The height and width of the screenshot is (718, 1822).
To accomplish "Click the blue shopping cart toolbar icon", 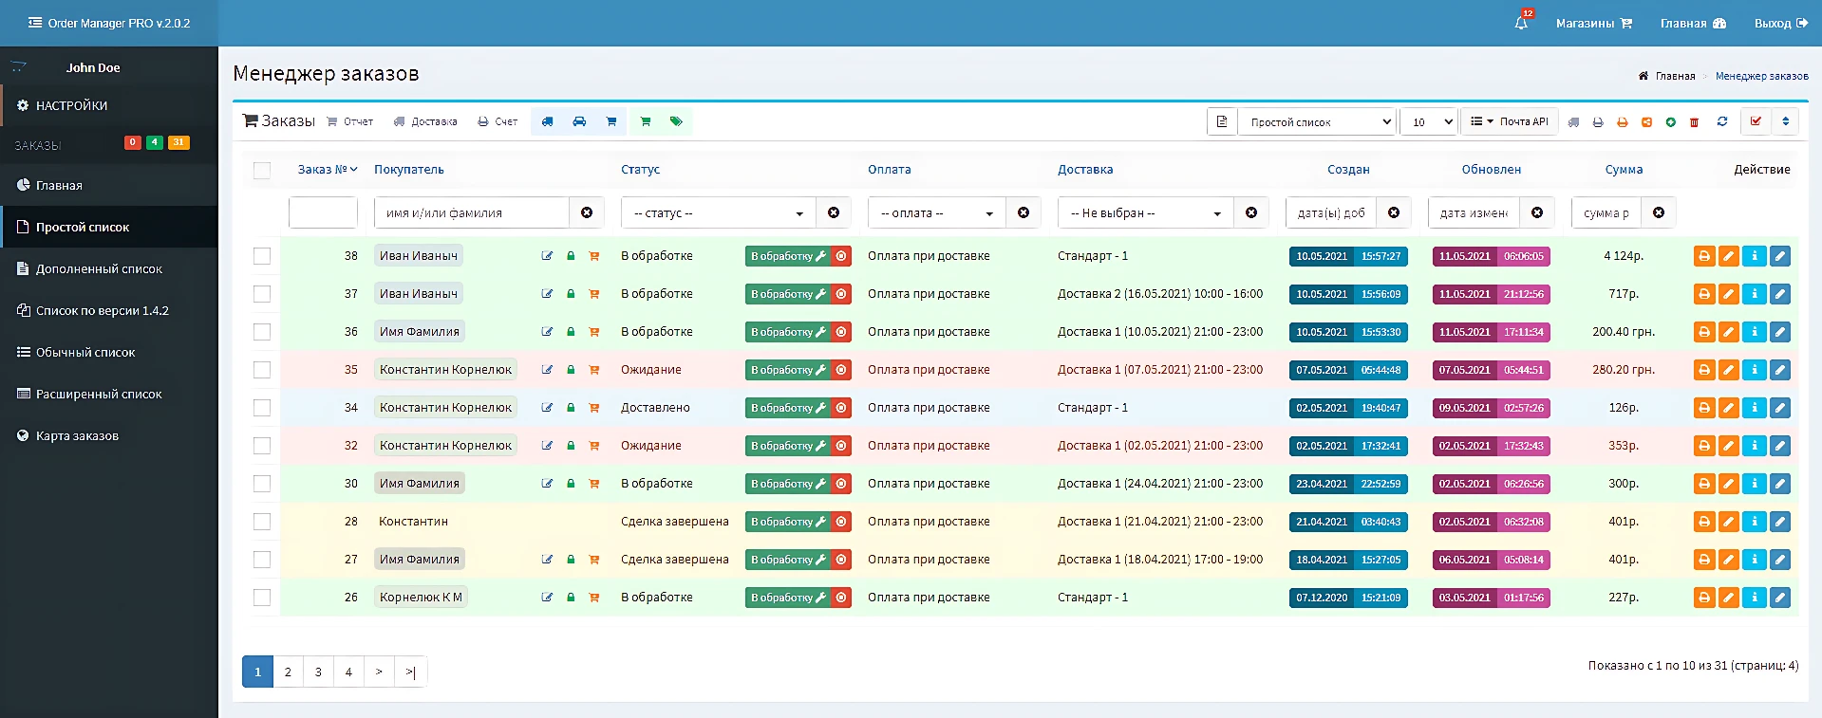I will (x=611, y=121).
